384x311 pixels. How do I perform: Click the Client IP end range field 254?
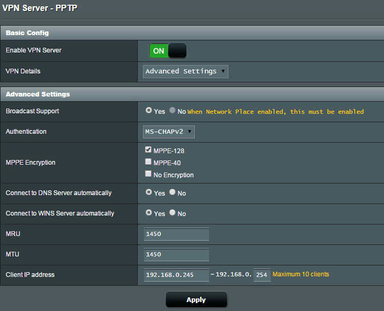[262, 275]
